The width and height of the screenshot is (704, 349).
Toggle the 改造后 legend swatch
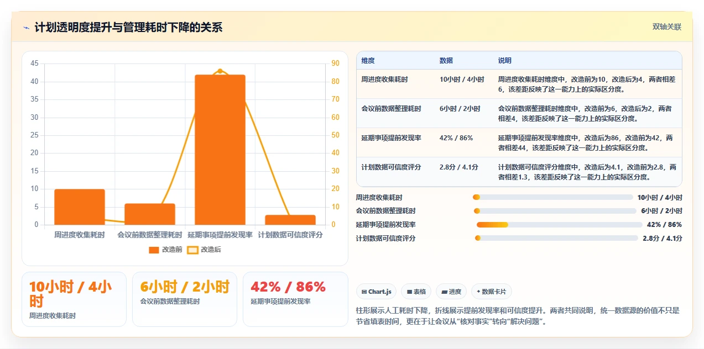click(x=192, y=250)
